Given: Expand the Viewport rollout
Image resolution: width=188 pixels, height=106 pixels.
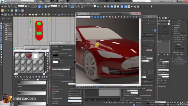Looking at the screenshot, I should pyautogui.click(x=179, y=58).
